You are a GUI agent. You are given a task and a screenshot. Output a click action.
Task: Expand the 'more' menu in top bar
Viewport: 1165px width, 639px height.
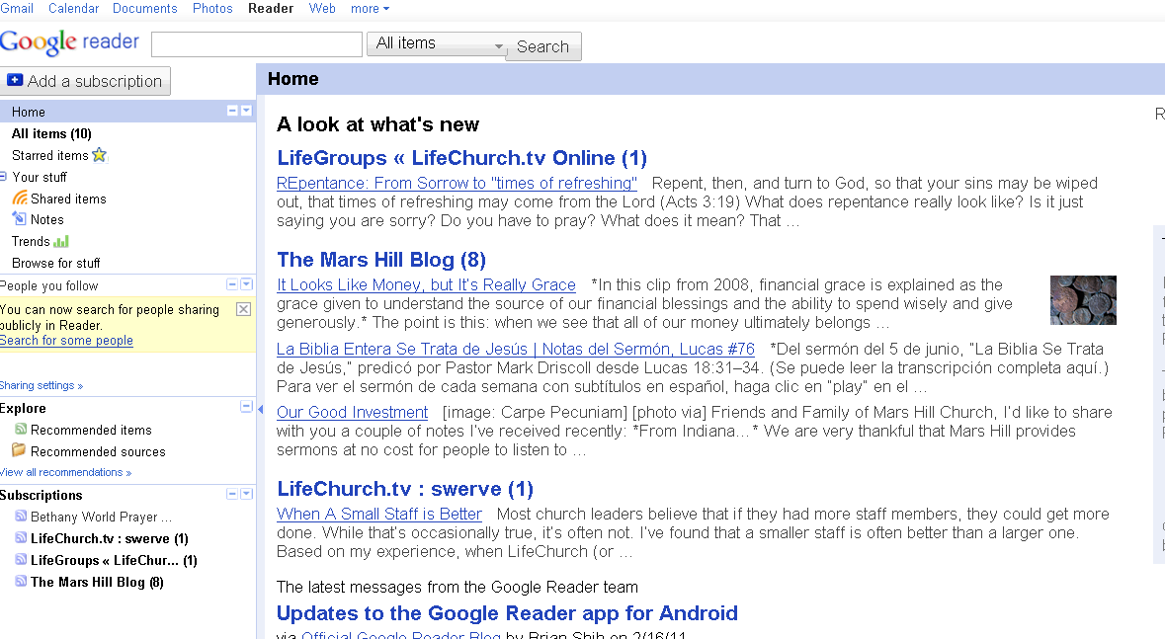[x=370, y=9]
